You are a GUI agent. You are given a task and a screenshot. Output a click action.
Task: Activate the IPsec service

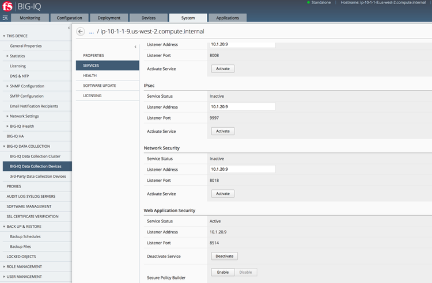click(x=223, y=131)
